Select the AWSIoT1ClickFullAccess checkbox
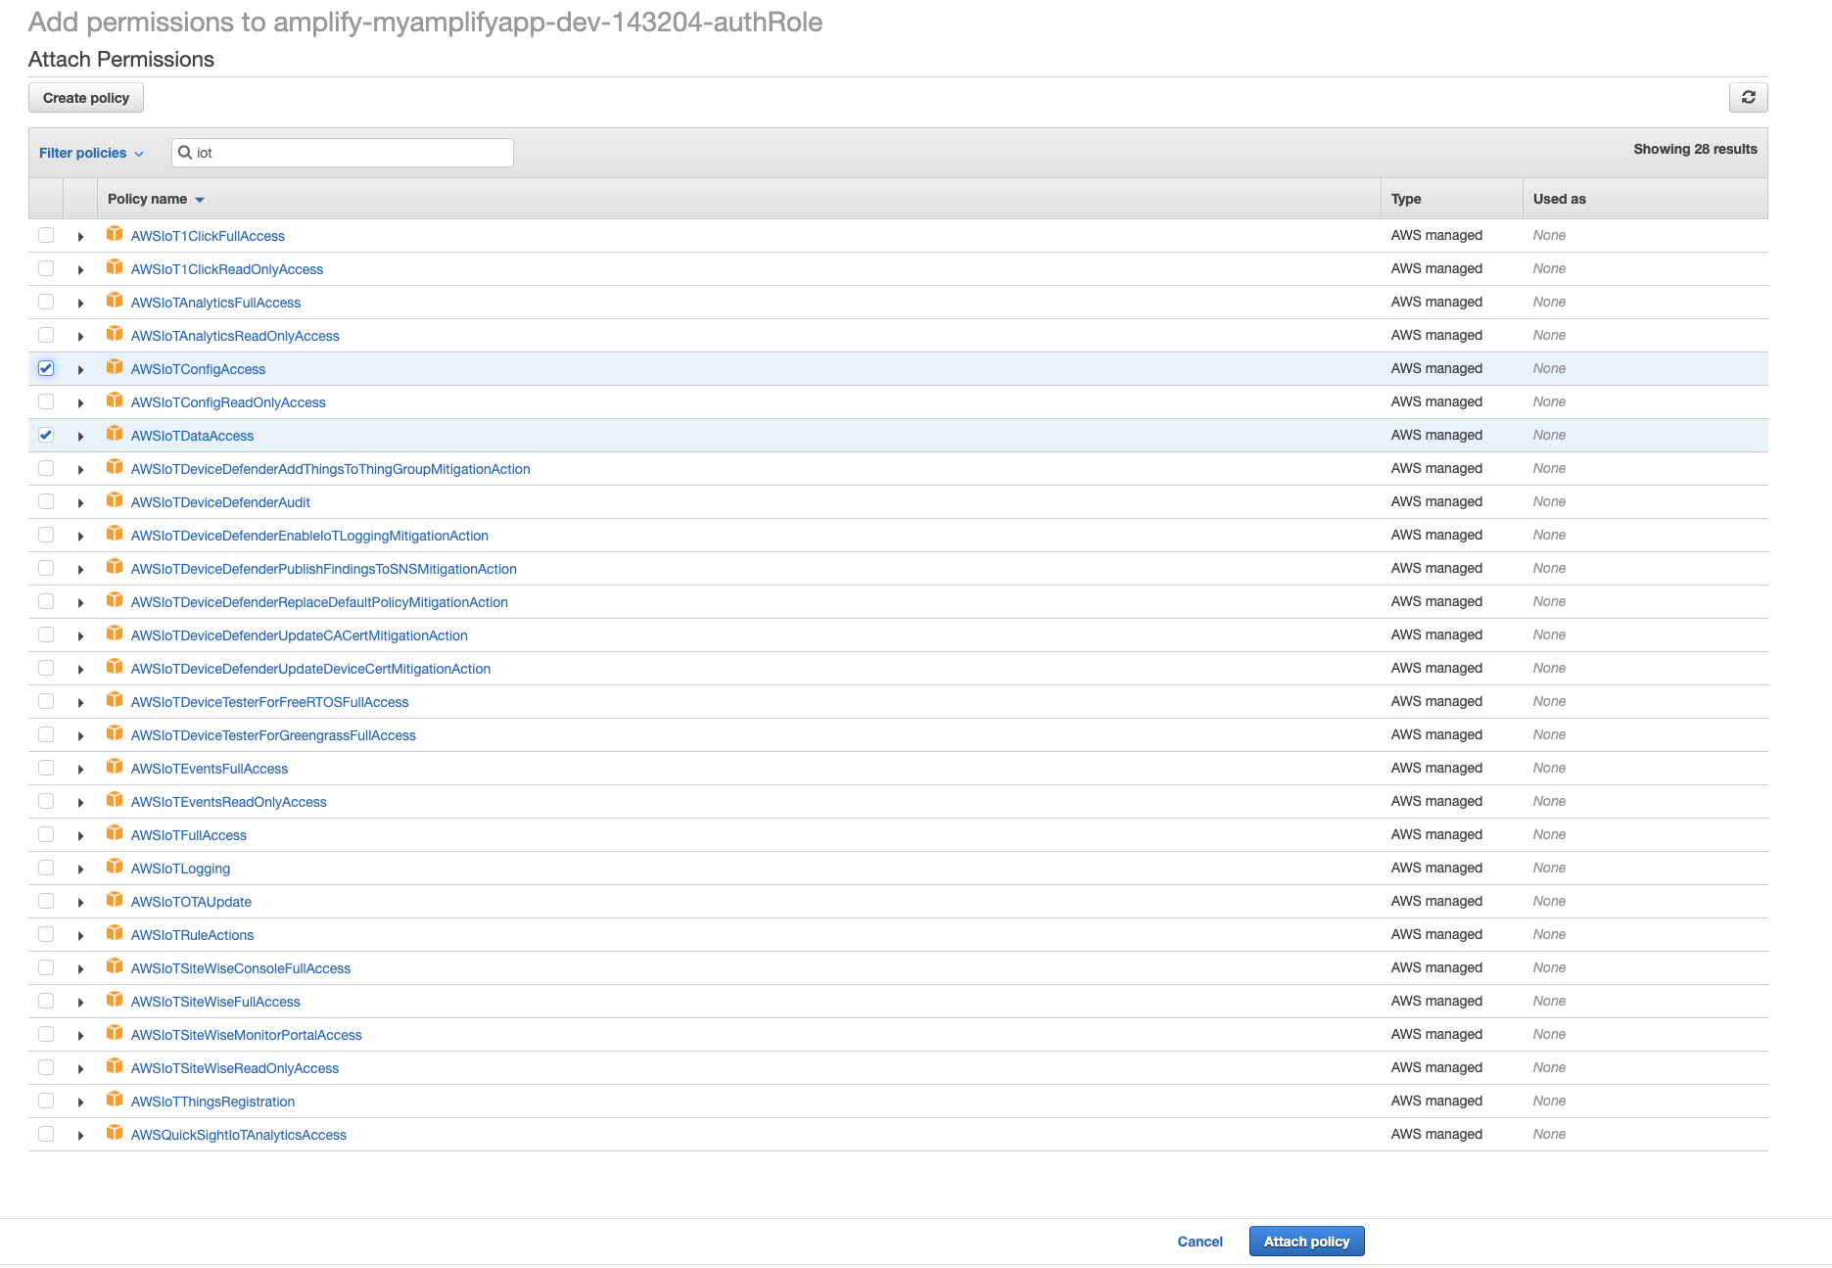 [x=46, y=235]
